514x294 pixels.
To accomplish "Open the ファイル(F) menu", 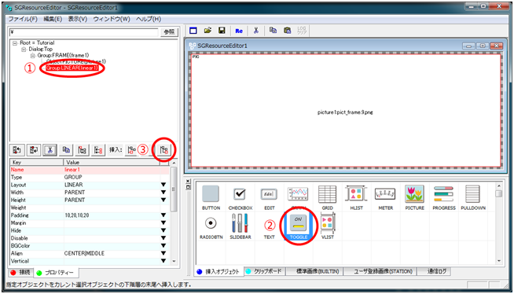I will 23,19.
